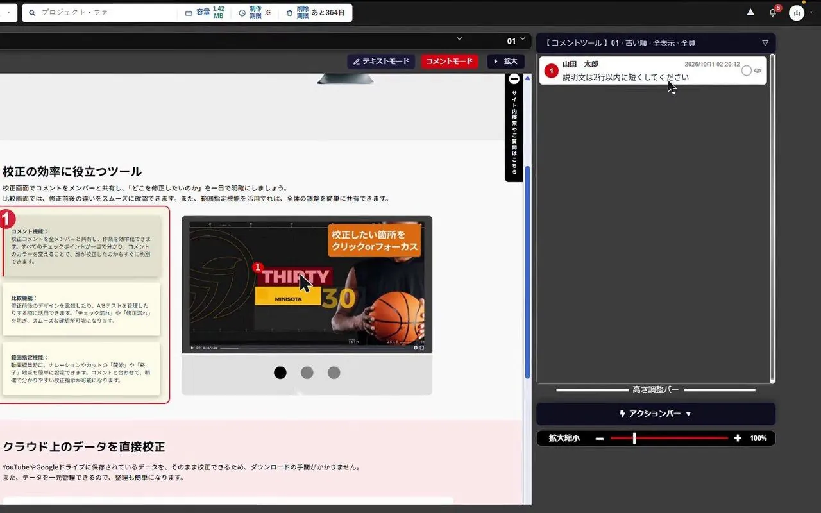
Task: Play the video in the preview player
Action: click(x=192, y=348)
